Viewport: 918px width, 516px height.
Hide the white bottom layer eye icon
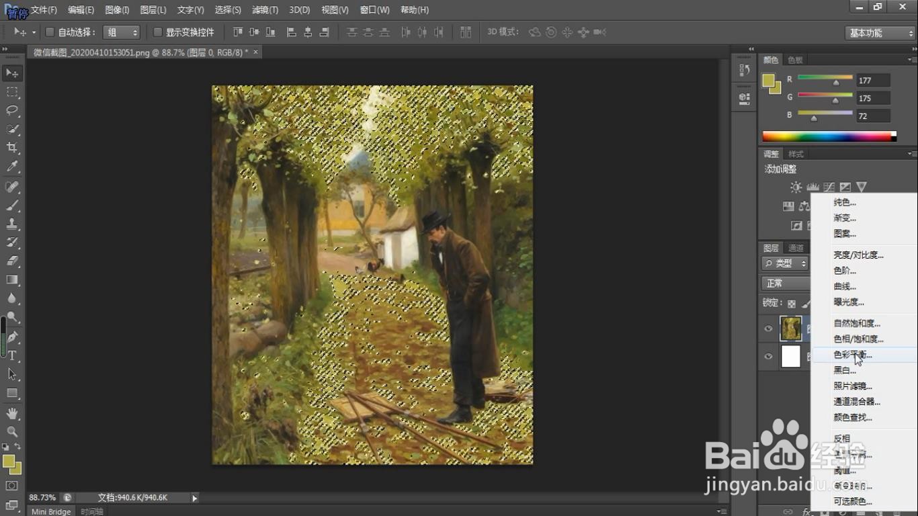(x=768, y=357)
